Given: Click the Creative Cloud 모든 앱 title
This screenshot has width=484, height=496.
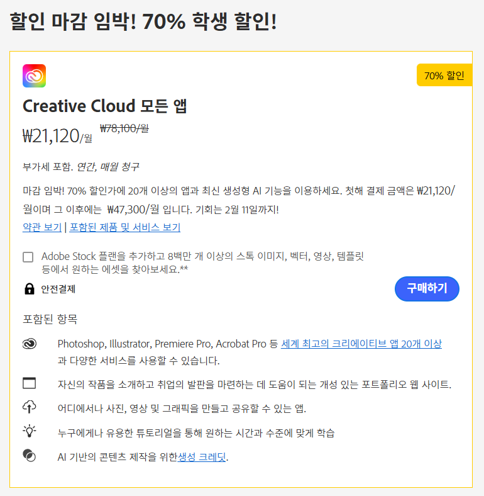Looking at the screenshot, I should click(x=105, y=106).
